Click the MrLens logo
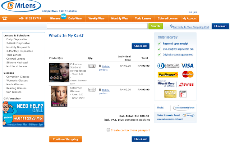This screenshot has width=230, height=144. 21,6
